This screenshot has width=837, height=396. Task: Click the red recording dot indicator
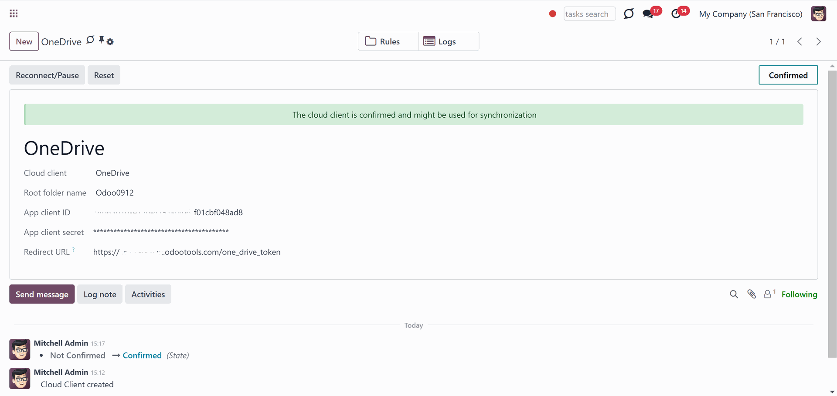552,14
